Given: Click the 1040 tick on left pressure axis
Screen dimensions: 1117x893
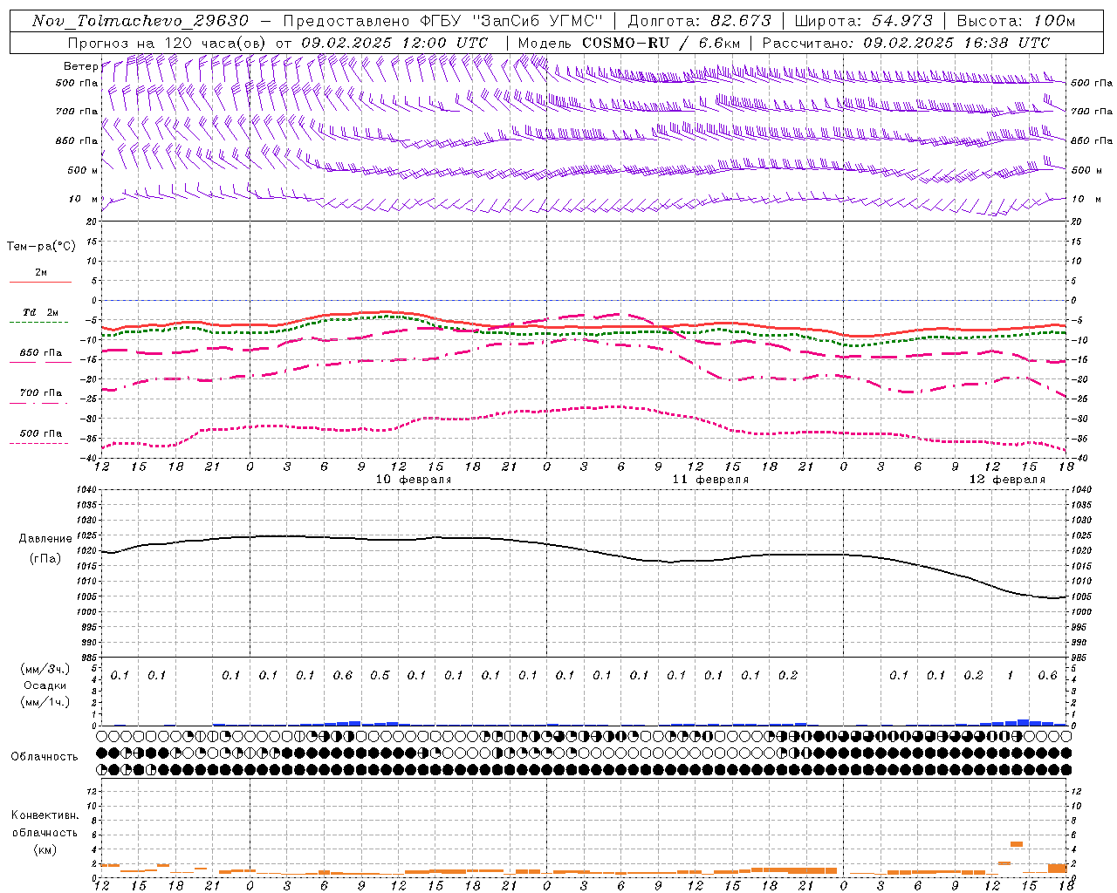Looking at the screenshot, I should 86,490.
